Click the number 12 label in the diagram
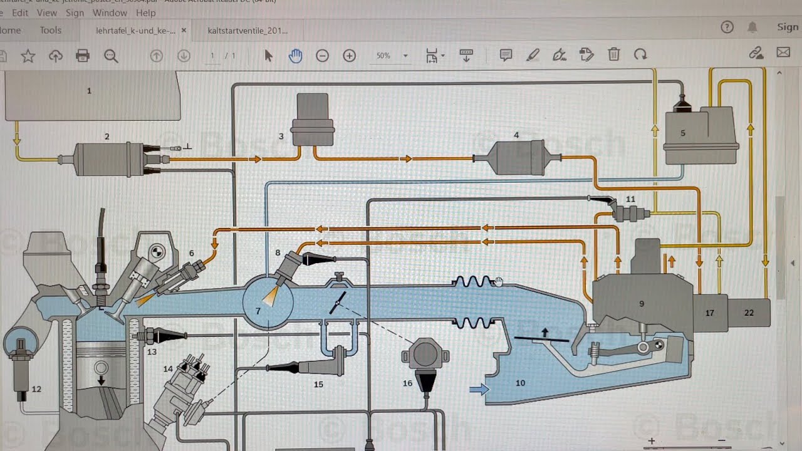Image resolution: width=802 pixels, height=451 pixels. tap(36, 389)
